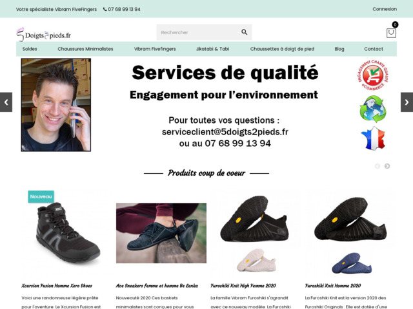Click the green recycling globe icon
This screenshot has height=309, width=413.
click(372, 109)
